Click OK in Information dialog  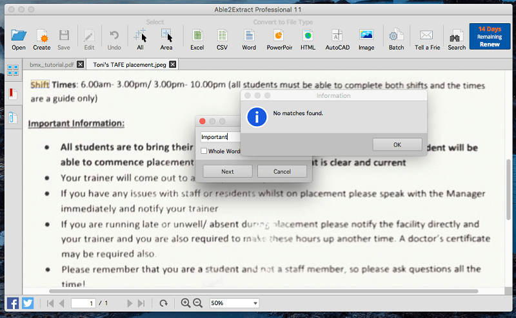pyautogui.click(x=397, y=145)
